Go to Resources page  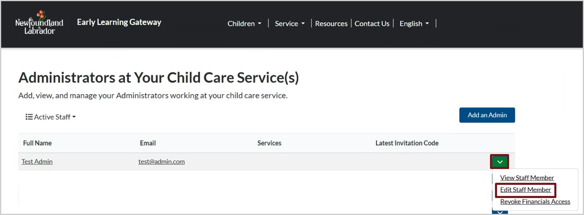[x=331, y=24]
